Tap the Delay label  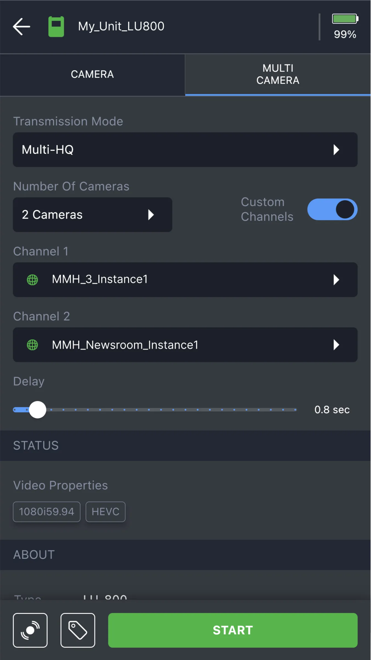click(29, 381)
